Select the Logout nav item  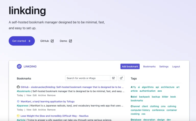(x=176, y=67)
